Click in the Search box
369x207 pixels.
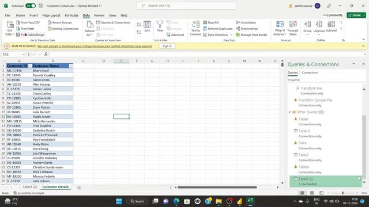point(186,6)
